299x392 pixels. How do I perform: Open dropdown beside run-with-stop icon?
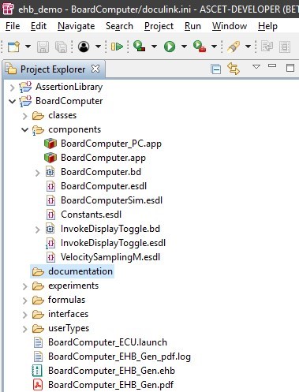(x=155, y=47)
